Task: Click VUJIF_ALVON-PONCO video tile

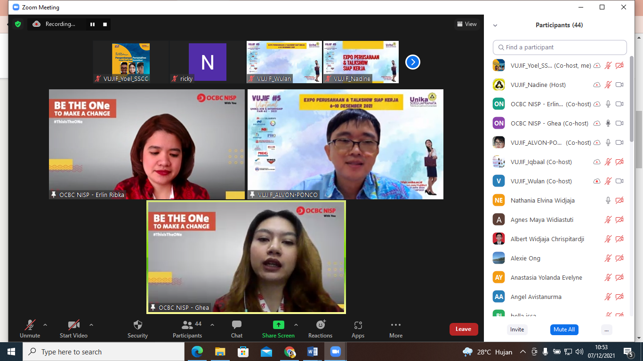Action: pos(346,144)
